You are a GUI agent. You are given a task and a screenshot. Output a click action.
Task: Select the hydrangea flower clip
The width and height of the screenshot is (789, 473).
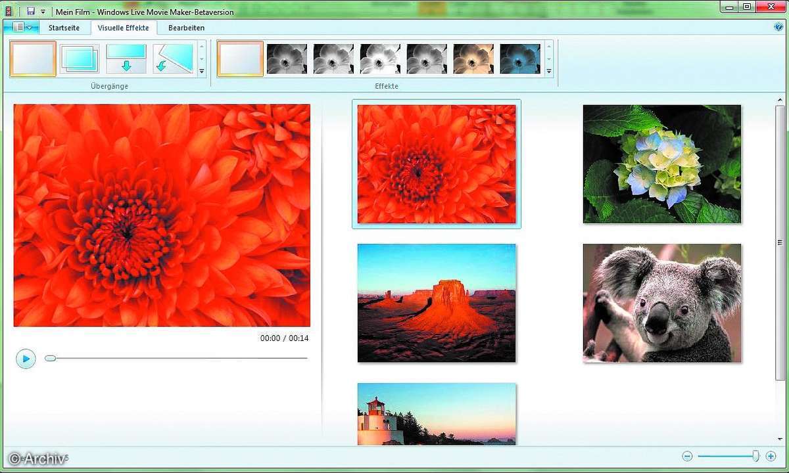pos(662,164)
